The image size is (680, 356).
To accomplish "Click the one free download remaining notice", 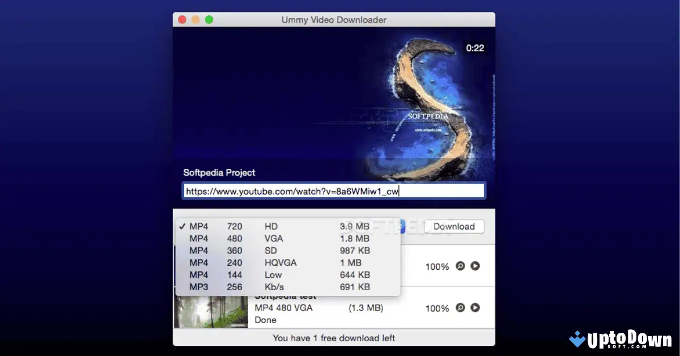I will pyautogui.click(x=334, y=337).
